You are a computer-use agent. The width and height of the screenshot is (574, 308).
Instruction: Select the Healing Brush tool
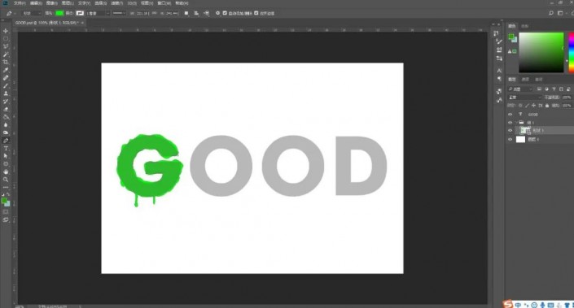[6, 78]
